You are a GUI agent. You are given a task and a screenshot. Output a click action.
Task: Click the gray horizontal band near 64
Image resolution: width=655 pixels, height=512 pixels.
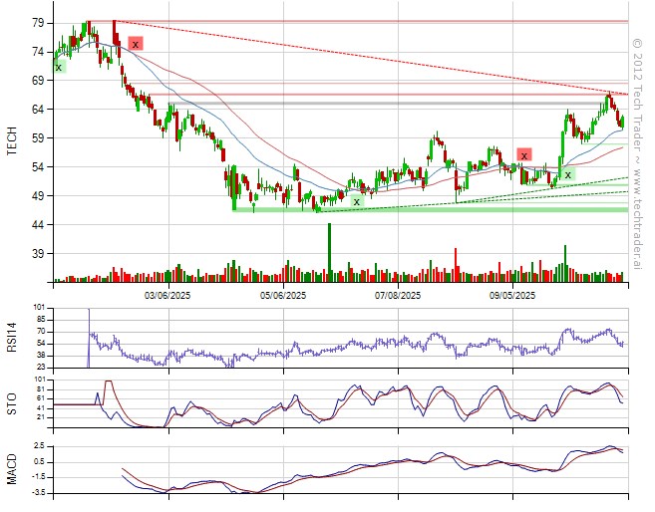399,104
